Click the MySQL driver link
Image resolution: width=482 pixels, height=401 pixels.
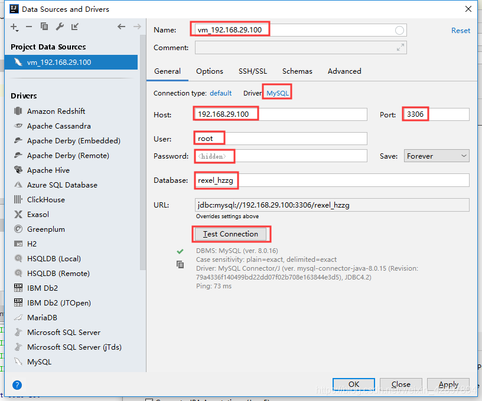tap(277, 93)
